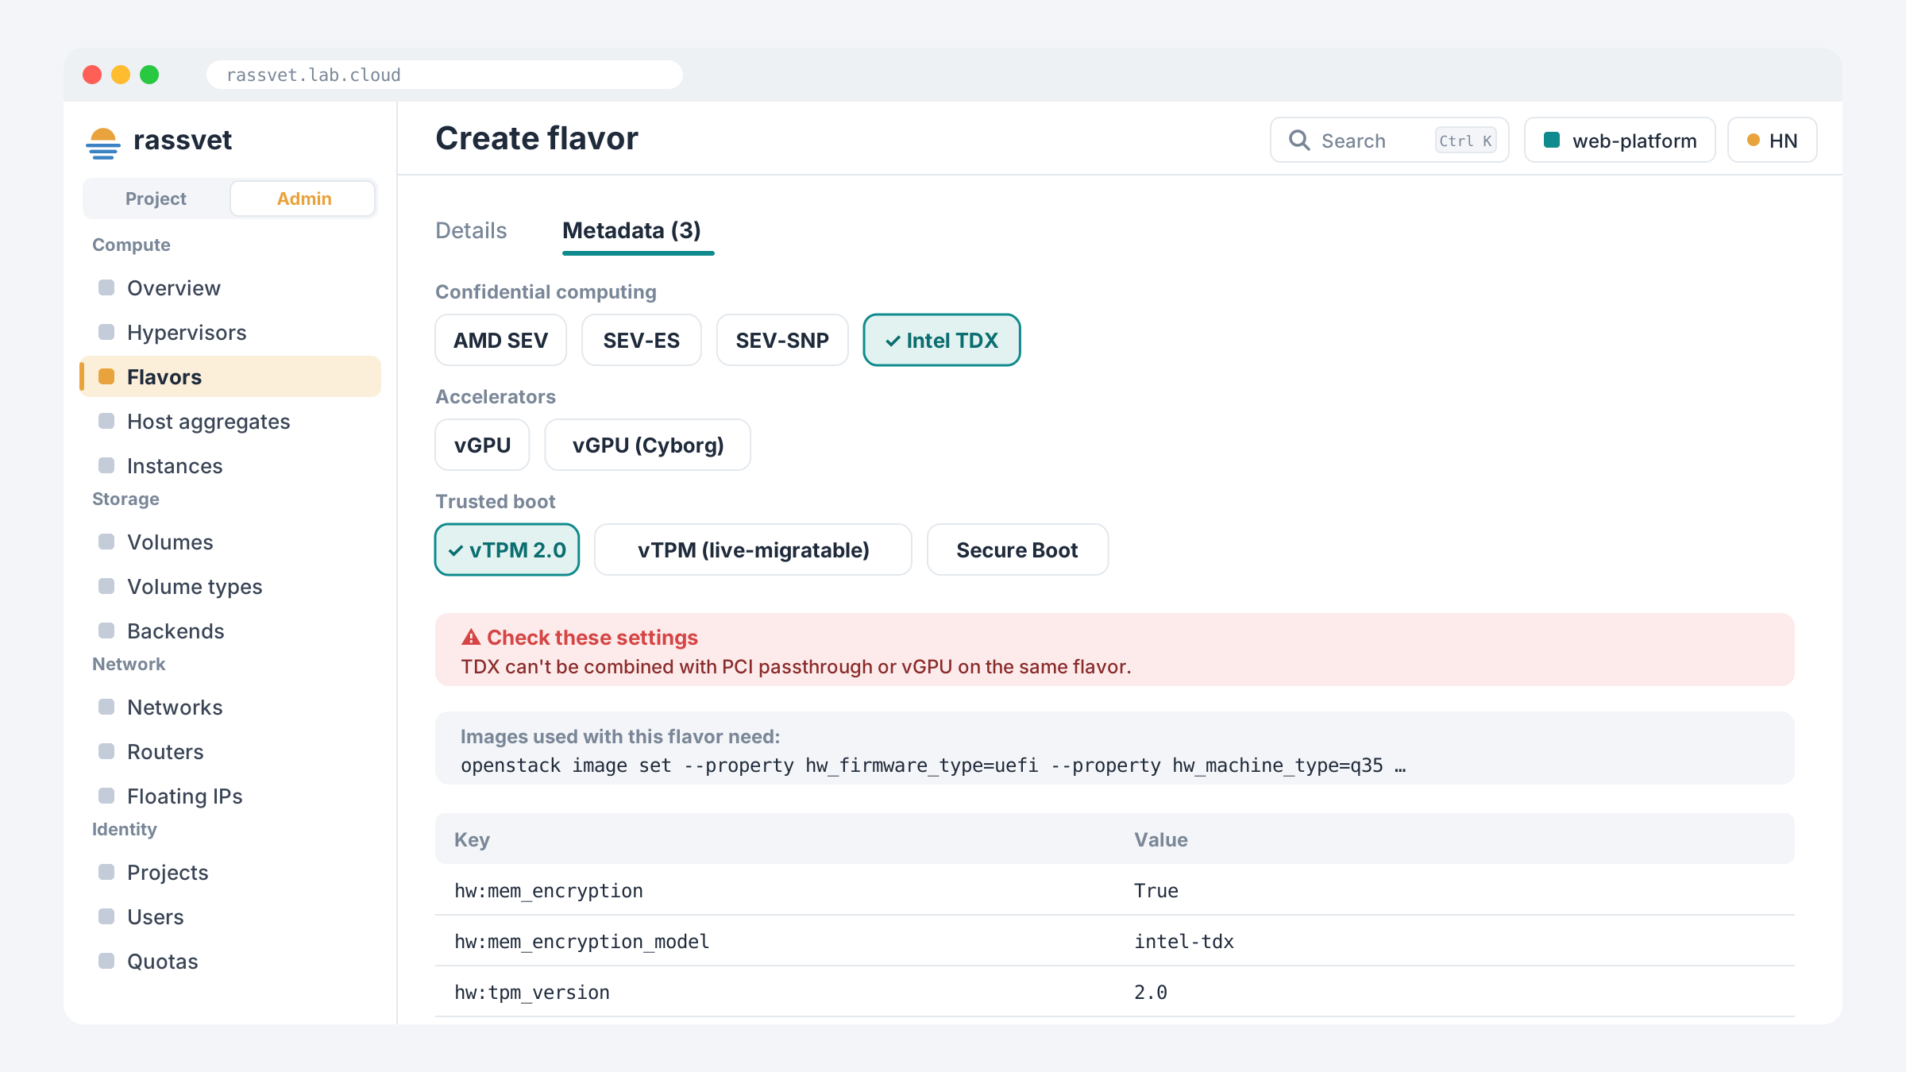Image resolution: width=1906 pixels, height=1072 pixels.
Task: Click the Floating IPs sidebar icon
Action: click(x=106, y=796)
